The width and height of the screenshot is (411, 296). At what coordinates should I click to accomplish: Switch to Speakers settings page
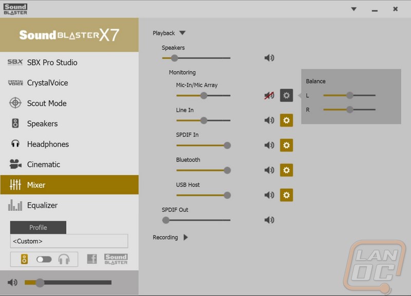69,124
